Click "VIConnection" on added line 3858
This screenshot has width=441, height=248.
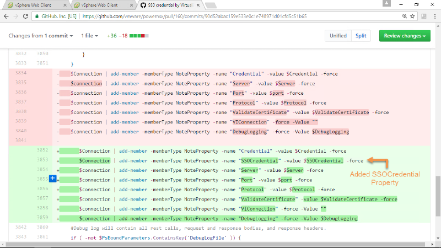click(x=258, y=209)
